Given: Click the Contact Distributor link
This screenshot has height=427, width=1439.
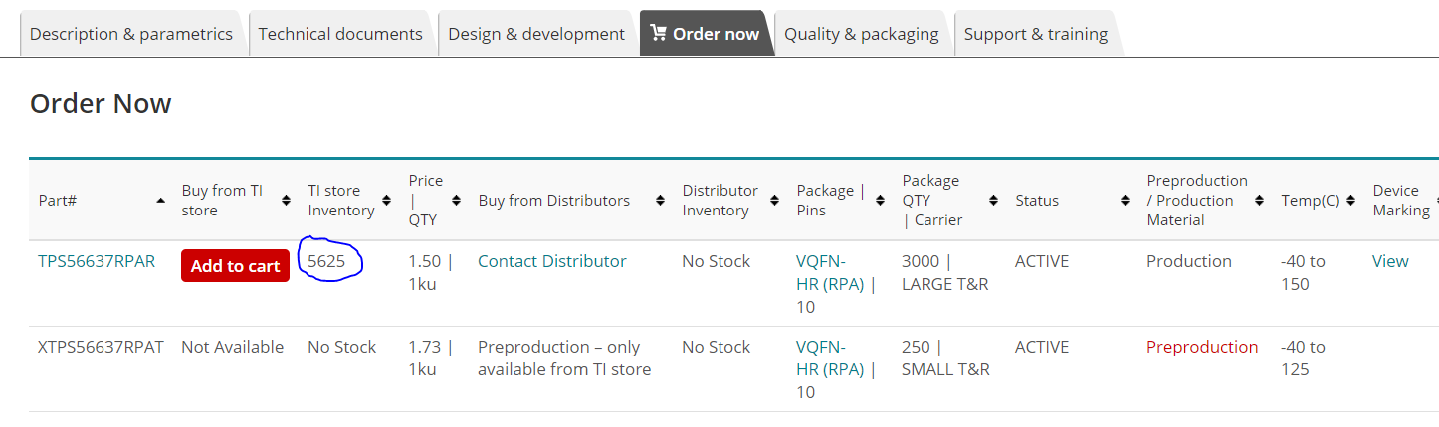Looking at the screenshot, I should (x=551, y=262).
